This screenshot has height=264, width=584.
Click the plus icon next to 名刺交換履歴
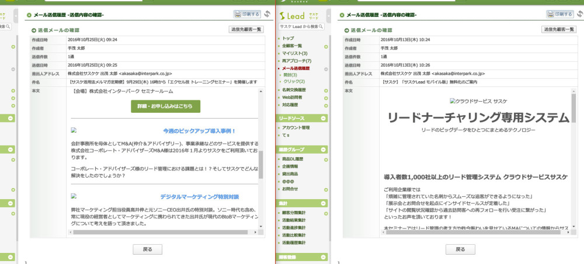[x=325, y=90]
